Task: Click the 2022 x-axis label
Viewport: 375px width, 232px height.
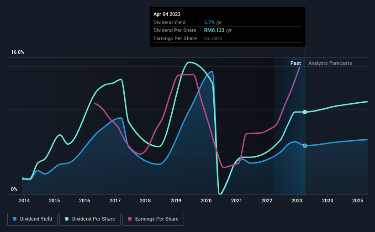Action: pos(267,200)
